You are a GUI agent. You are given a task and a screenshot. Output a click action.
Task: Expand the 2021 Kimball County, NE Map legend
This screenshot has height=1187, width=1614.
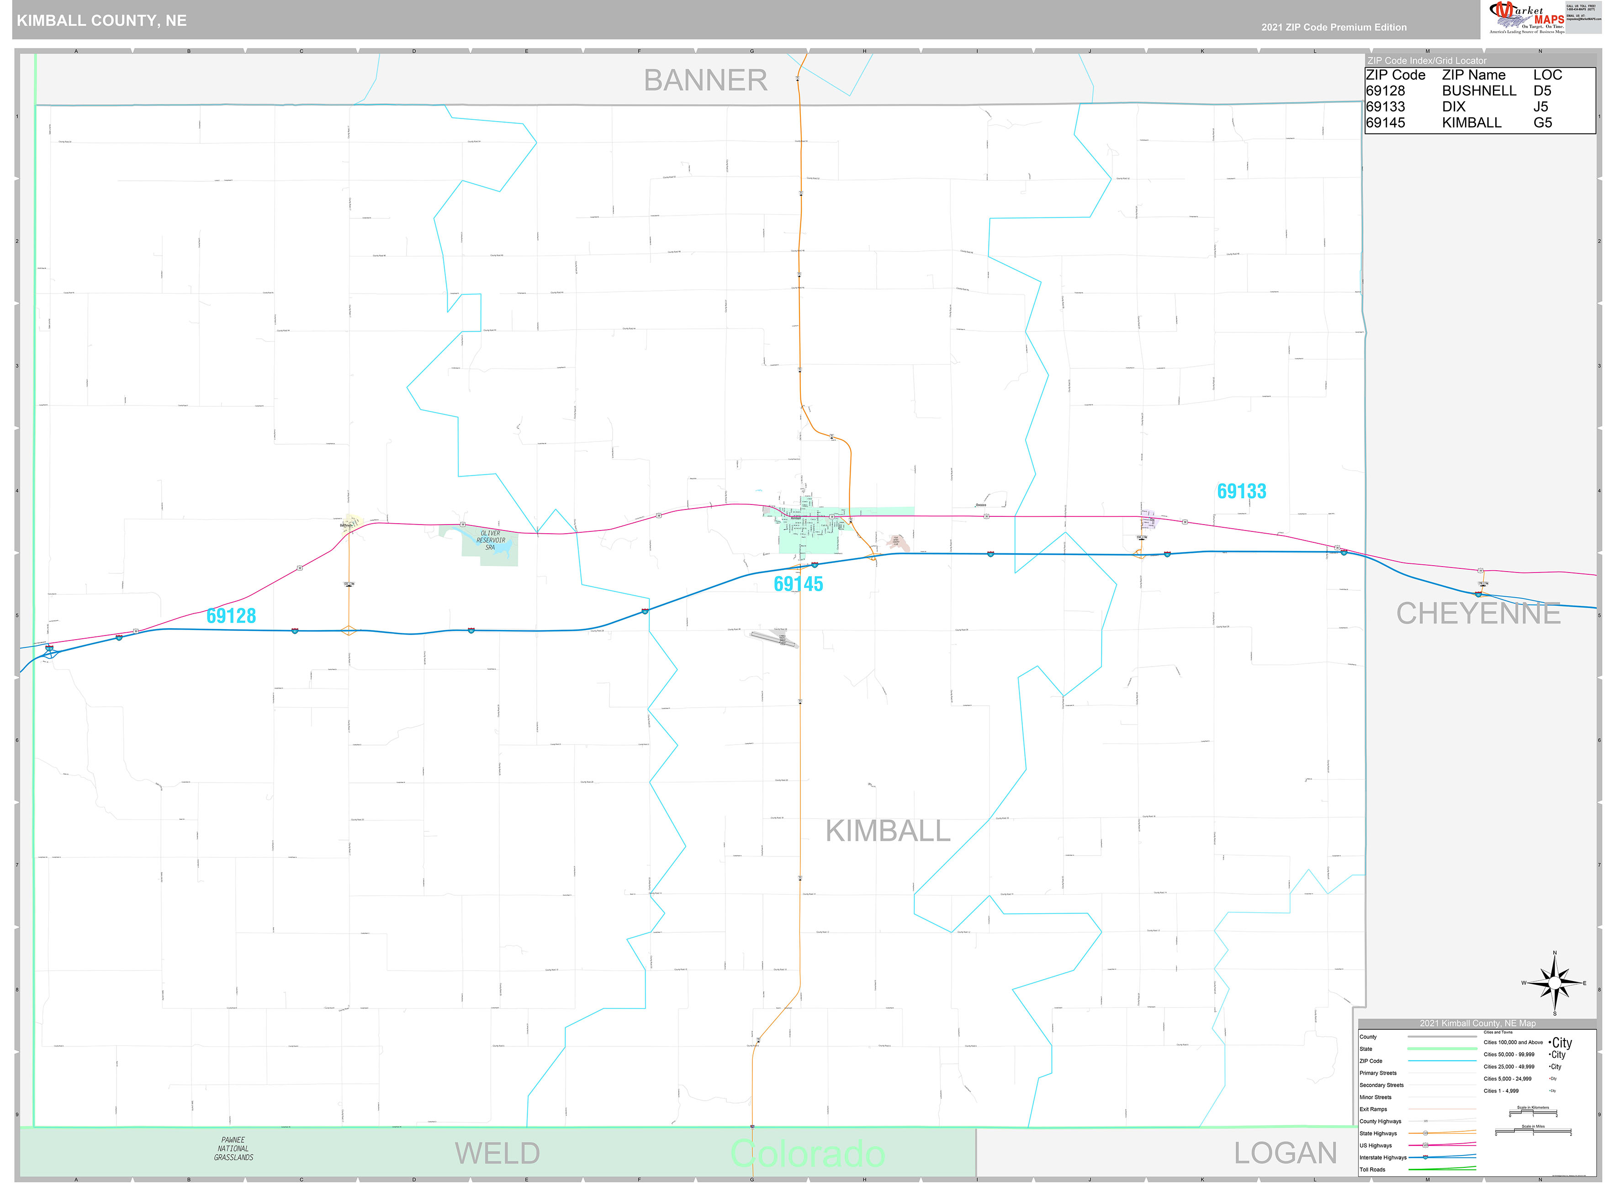(1478, 1023)
